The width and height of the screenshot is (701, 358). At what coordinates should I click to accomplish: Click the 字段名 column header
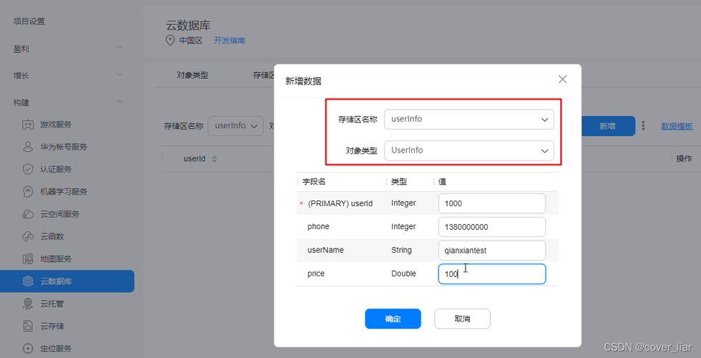point(314,182)
